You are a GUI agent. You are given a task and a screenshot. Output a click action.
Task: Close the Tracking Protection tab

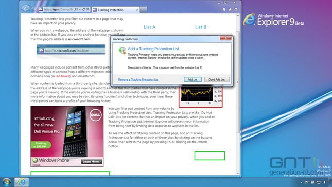[x=137, y=10]
